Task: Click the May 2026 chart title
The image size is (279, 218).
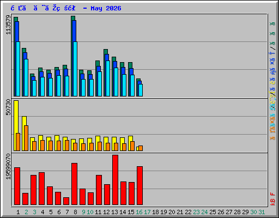Action: pyautogui.click(x=106, y=8)
